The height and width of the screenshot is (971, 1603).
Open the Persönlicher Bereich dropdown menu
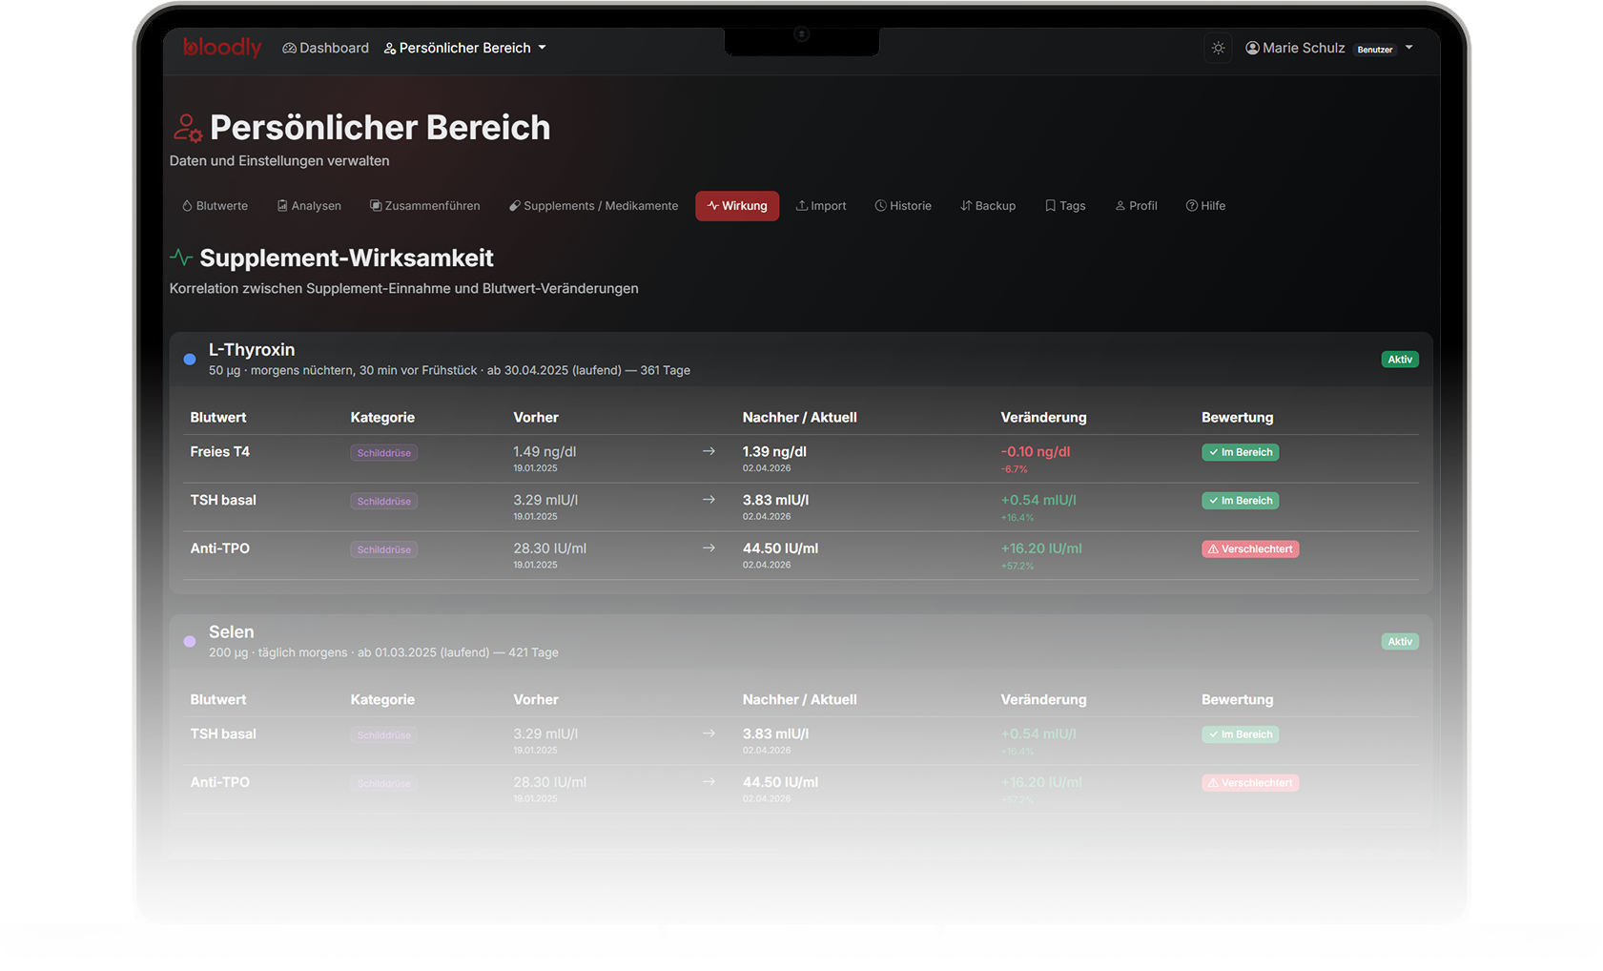[x=464, y=48]
